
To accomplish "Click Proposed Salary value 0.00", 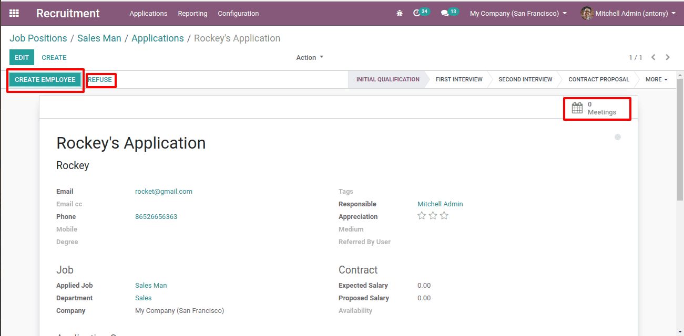I will tap(424, 298).
